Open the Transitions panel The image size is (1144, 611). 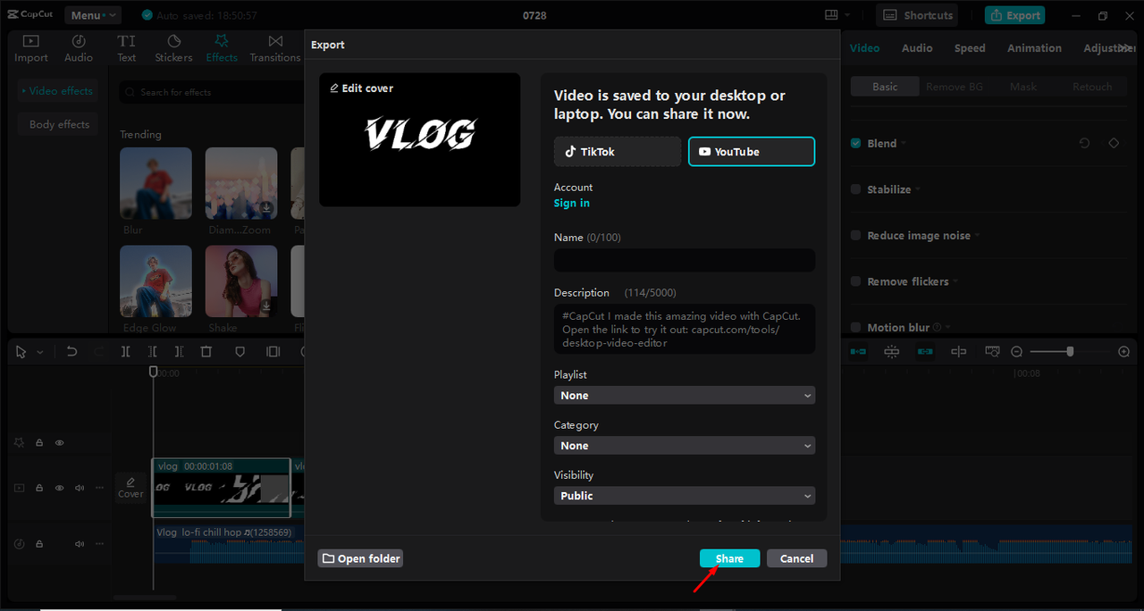275,48
